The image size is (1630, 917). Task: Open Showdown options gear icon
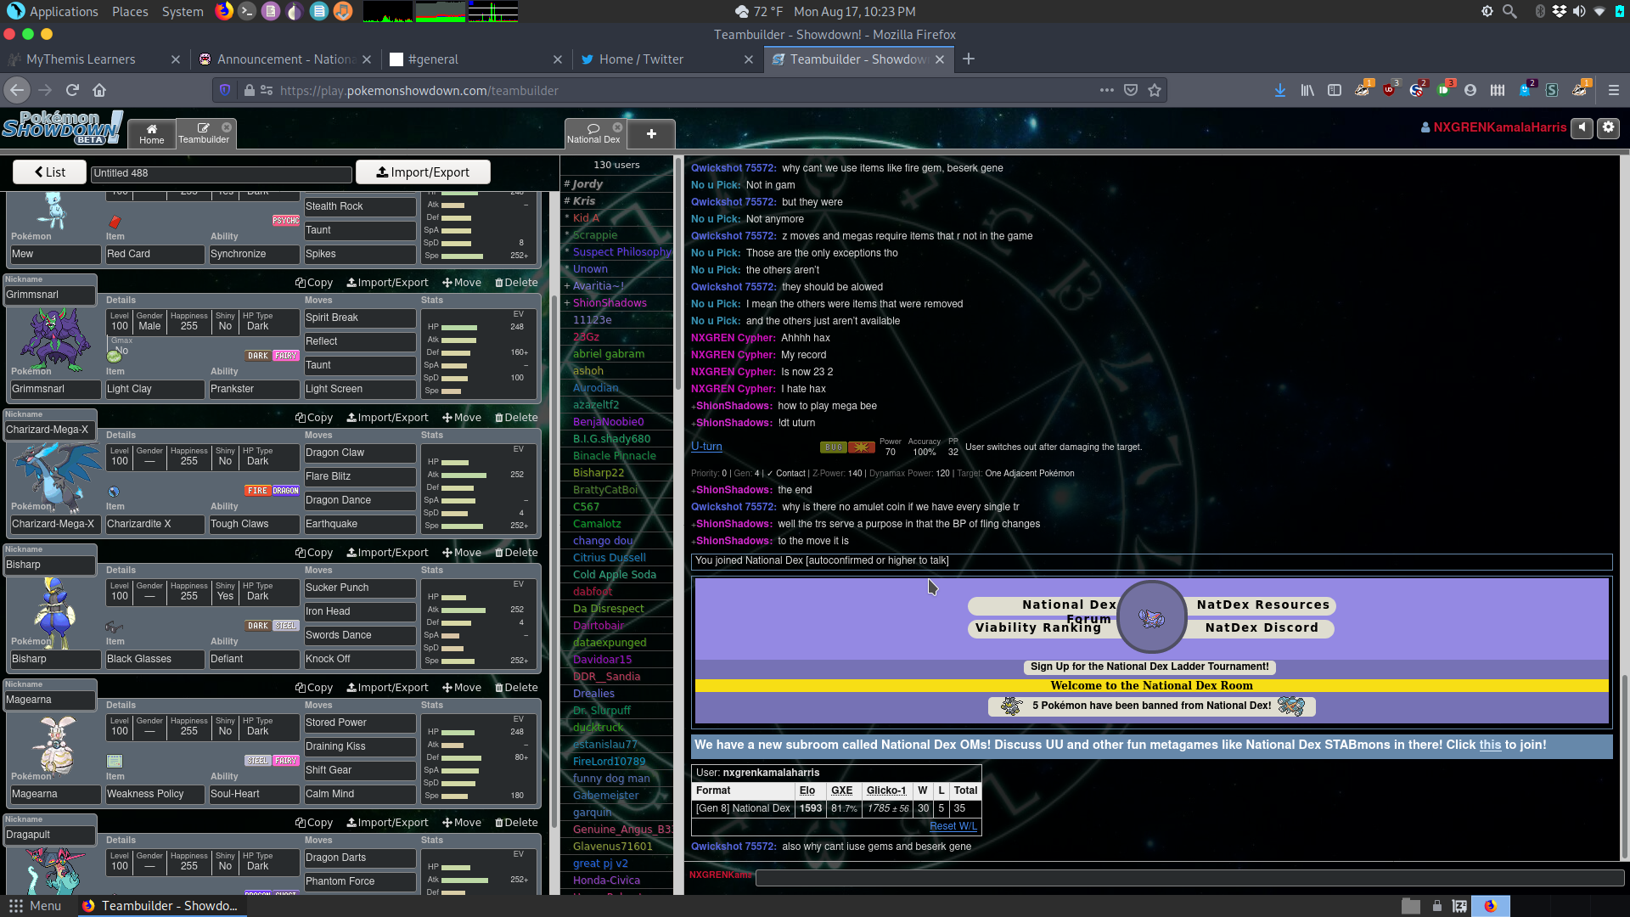click(x=1609, y=127)
